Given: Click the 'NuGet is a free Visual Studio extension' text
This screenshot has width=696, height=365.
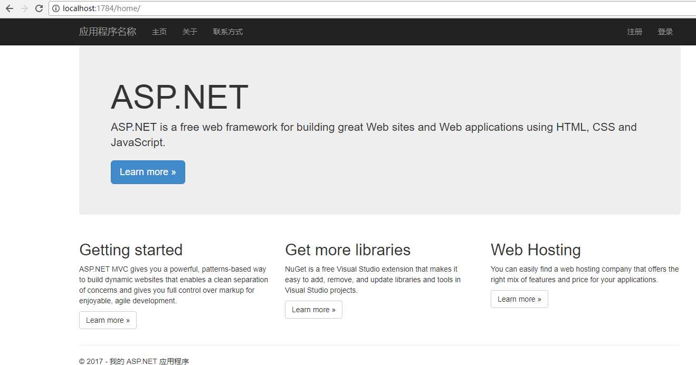Looking at the screenshot, I should point(373,280).
